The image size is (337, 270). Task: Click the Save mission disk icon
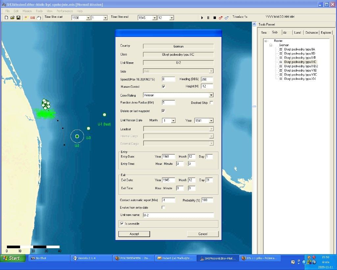18,17
